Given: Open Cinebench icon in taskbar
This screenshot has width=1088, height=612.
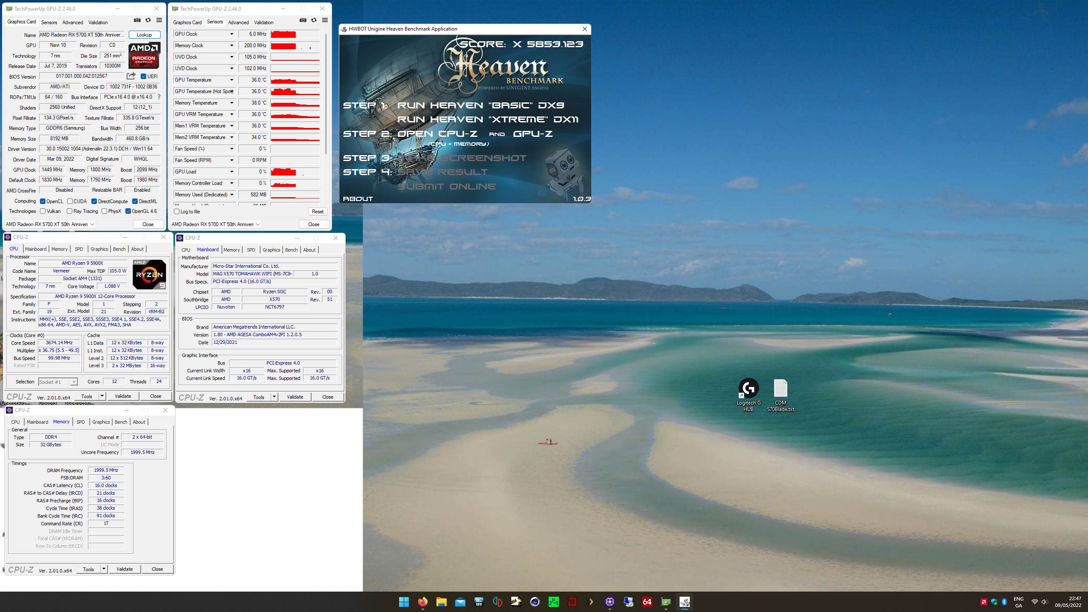Looking at the screenshot, I should tap(535, 601).
